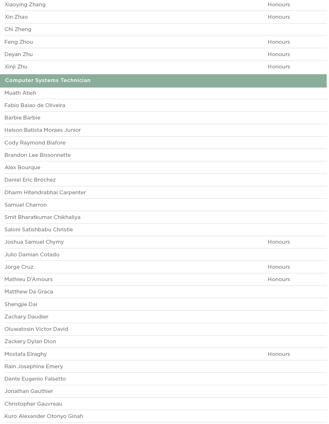The height and width of the screenshot is (424, 329).
Task: Select Brandon Lee Bissonnette entry
Action: click(37, 155)
